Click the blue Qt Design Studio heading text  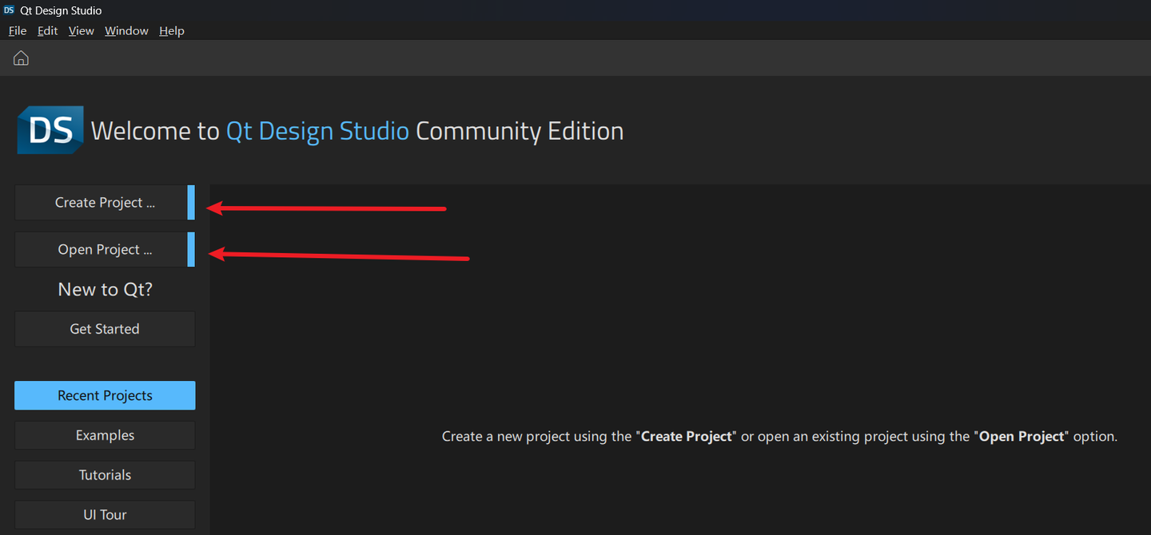317,131
